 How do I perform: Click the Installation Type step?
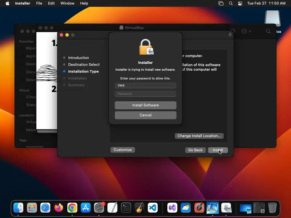[83, 71]
